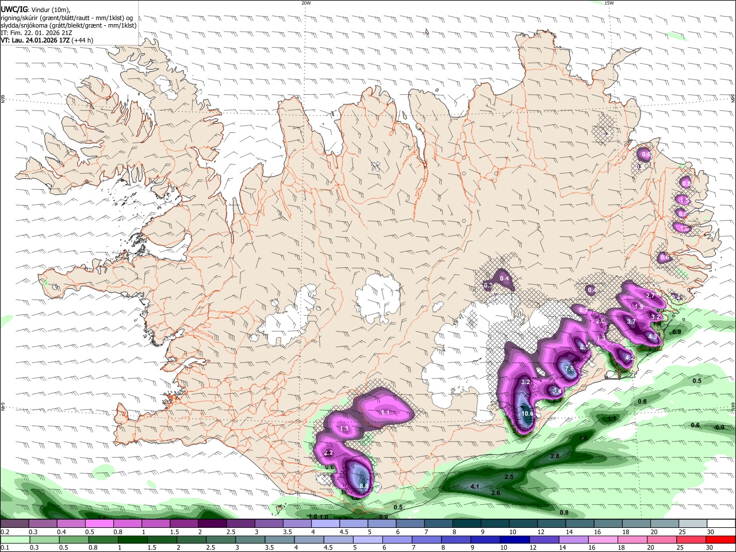Click the 2.7 snow value on the map
Viewport: 736px width, 552px height.
[x=650, y=296]
